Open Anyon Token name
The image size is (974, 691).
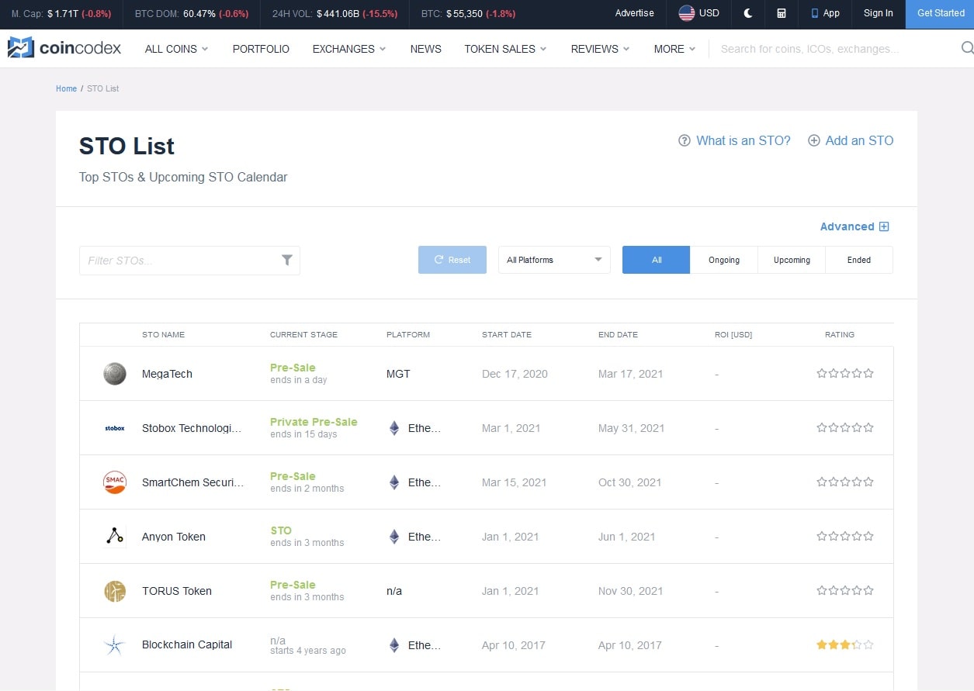coord(174,537)
